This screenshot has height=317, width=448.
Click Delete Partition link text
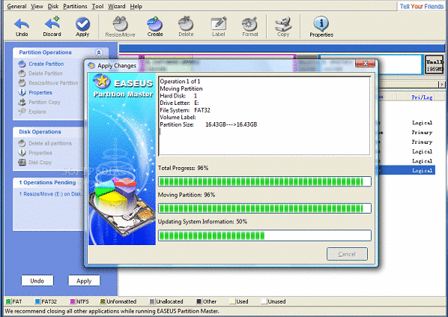click(x=46, y=73)
